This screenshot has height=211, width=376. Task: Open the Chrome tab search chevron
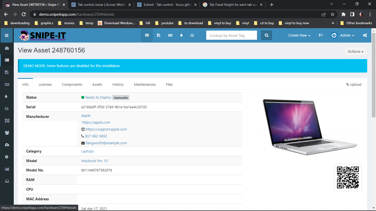coord(332,4)
